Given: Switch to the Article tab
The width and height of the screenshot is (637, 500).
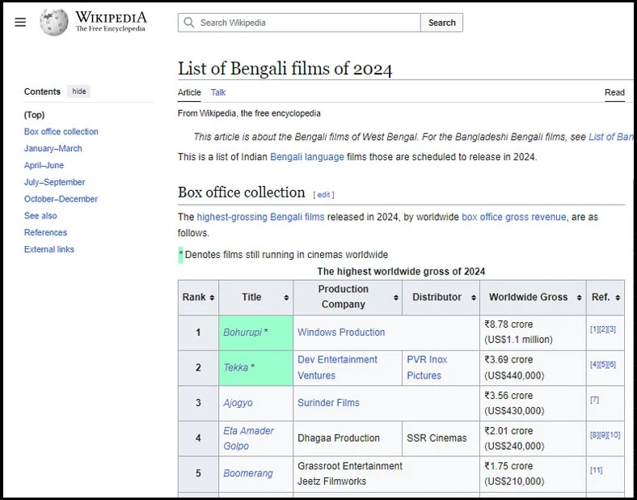Looking at the screenshot, I should click(189, 92).
